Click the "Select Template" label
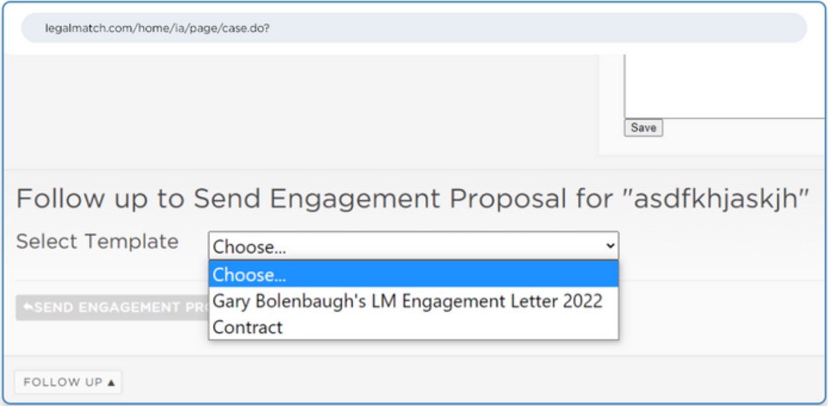Viewport: 828px width, 406px height. coord(97,242)
